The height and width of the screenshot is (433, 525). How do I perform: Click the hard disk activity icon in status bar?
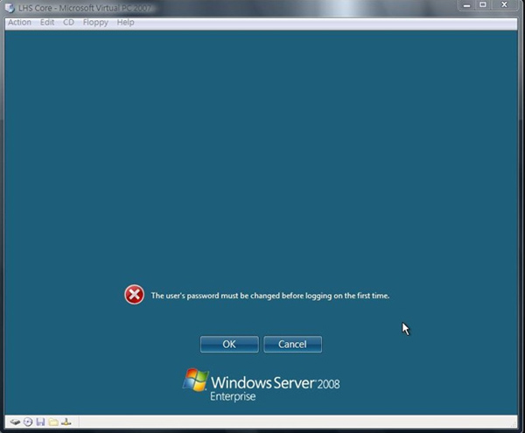coord(15,422)
